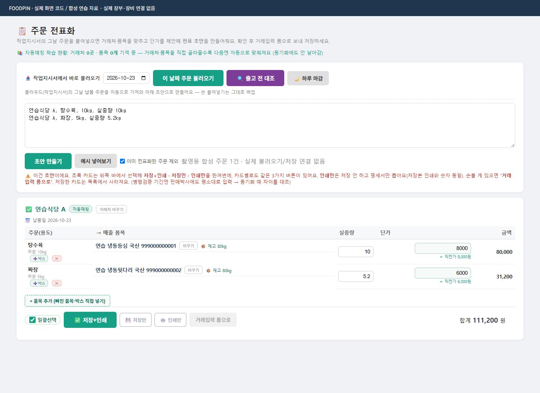Add a box to the 짜장 line
Screen dimensions: 540x393
39,283
